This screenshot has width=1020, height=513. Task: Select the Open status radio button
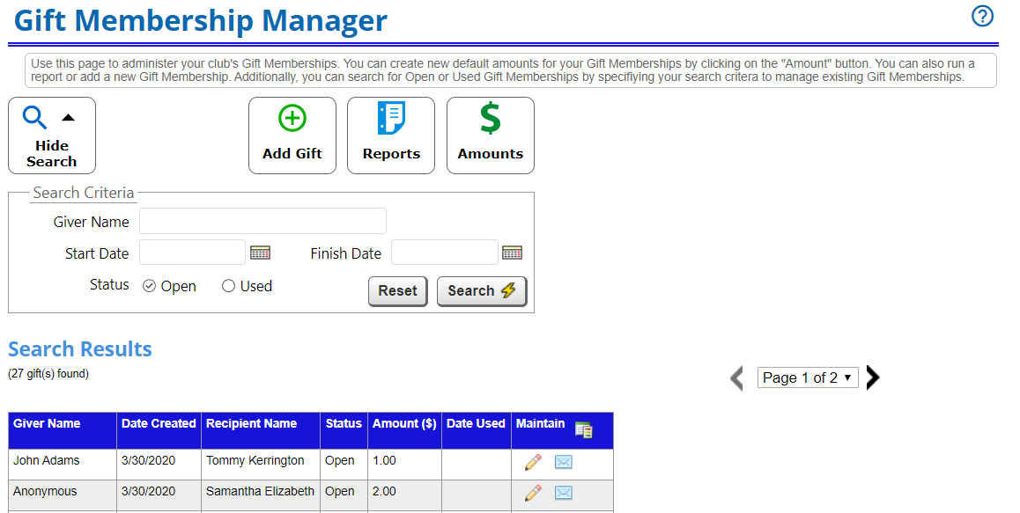point(150,286)
